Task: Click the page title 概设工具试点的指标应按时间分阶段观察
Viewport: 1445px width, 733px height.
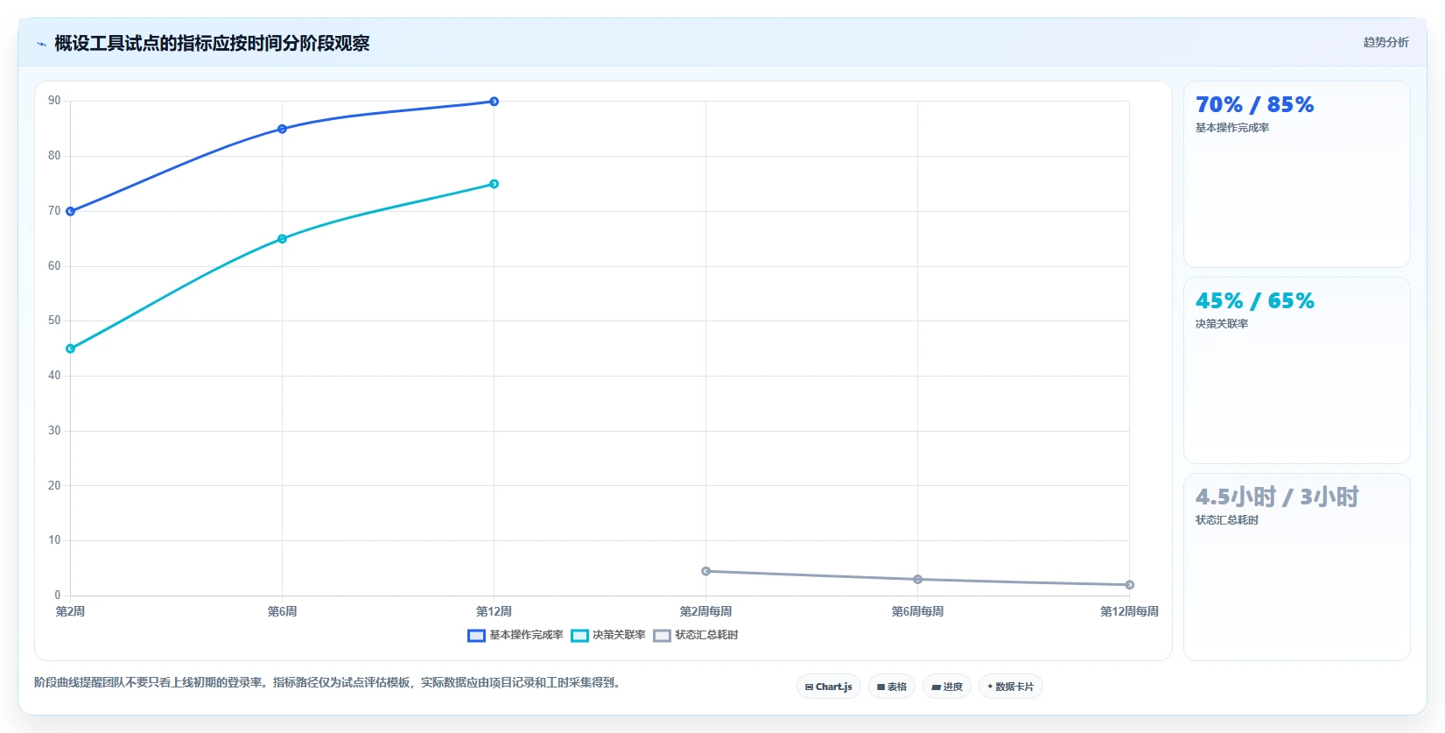Action: pyautogui.click(x=212, y=44)
